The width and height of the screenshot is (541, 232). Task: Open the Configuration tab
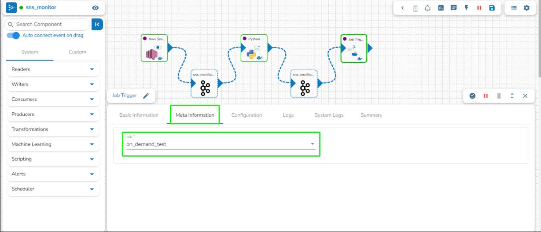(247, 115)
